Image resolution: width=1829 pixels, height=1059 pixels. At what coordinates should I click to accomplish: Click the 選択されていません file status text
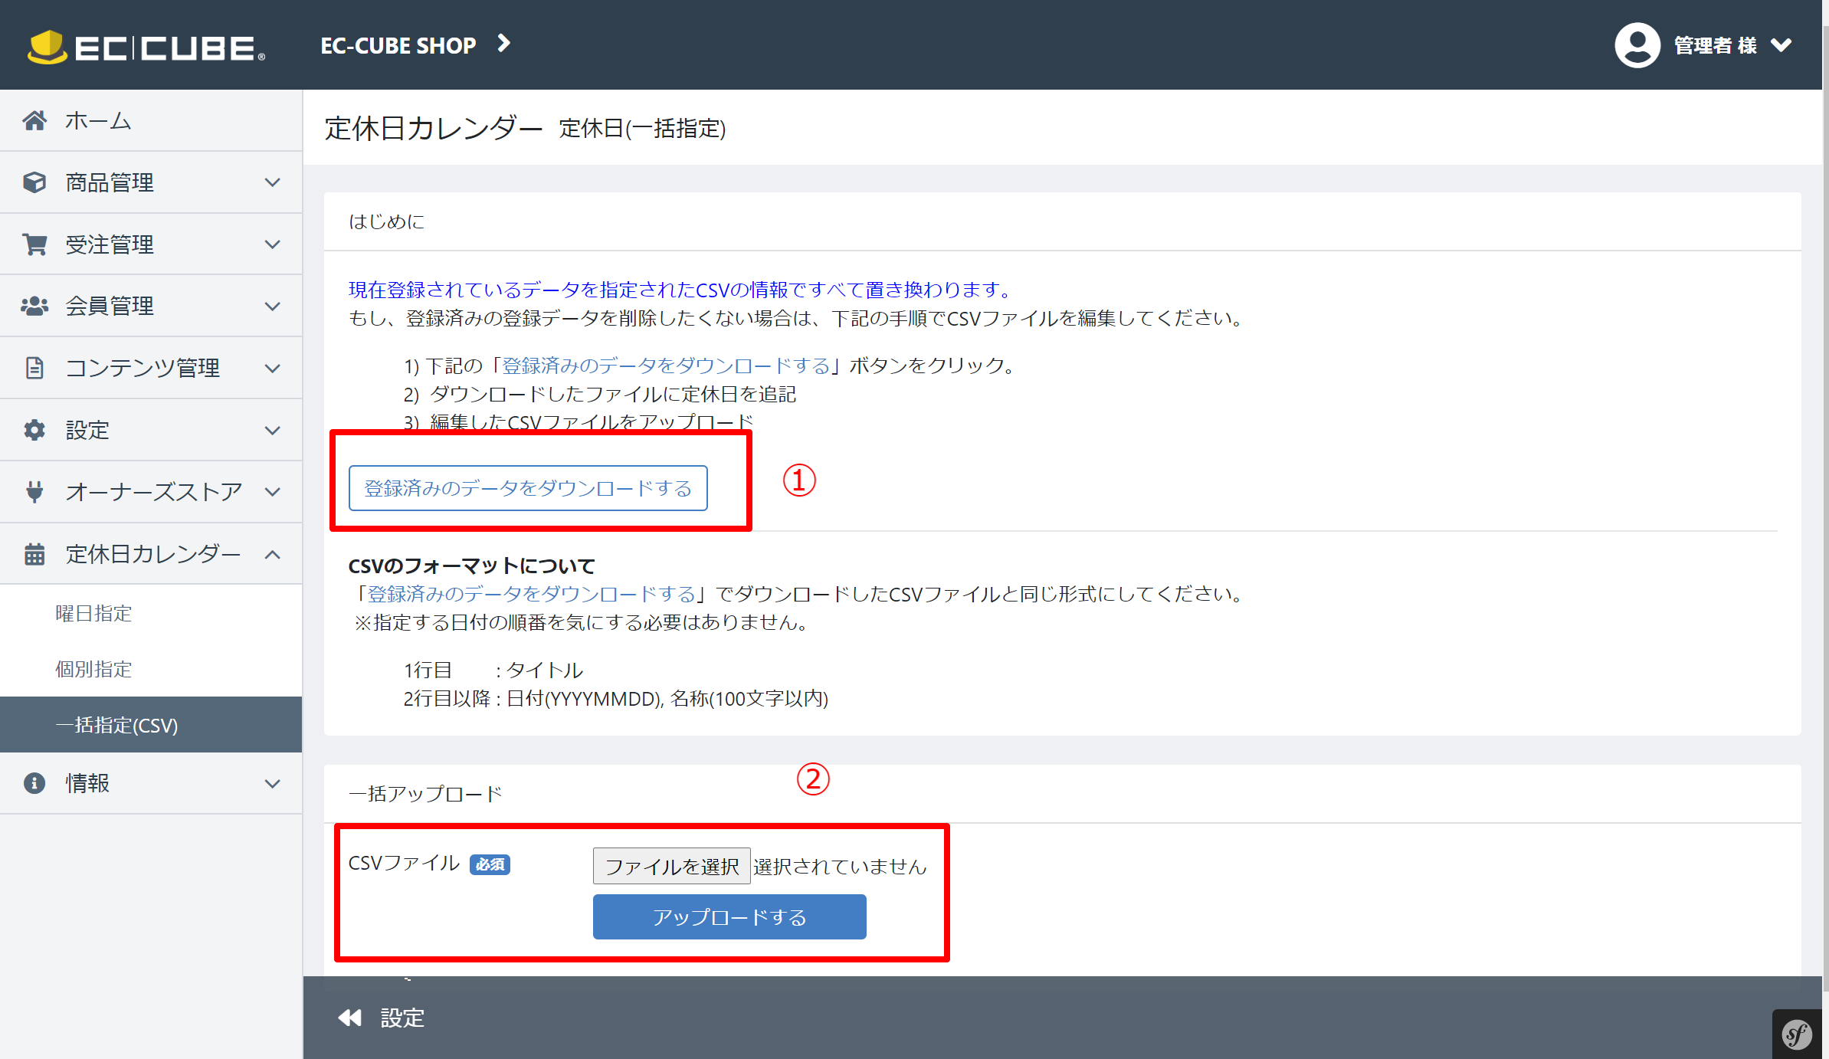click(841, 866)
